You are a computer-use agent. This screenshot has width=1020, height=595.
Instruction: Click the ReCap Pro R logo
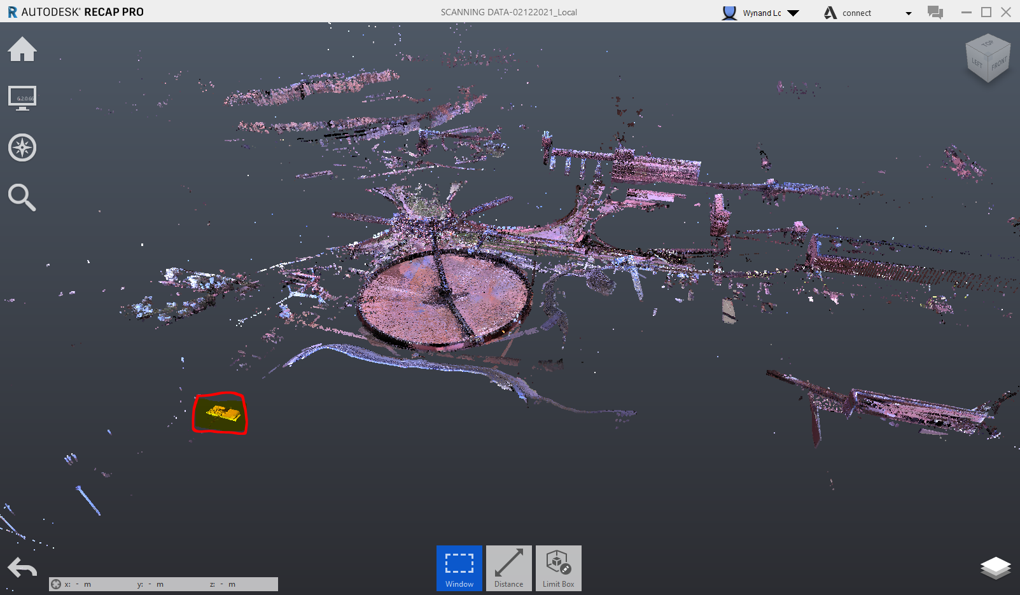pyautogui.click(x=12, y=12)
